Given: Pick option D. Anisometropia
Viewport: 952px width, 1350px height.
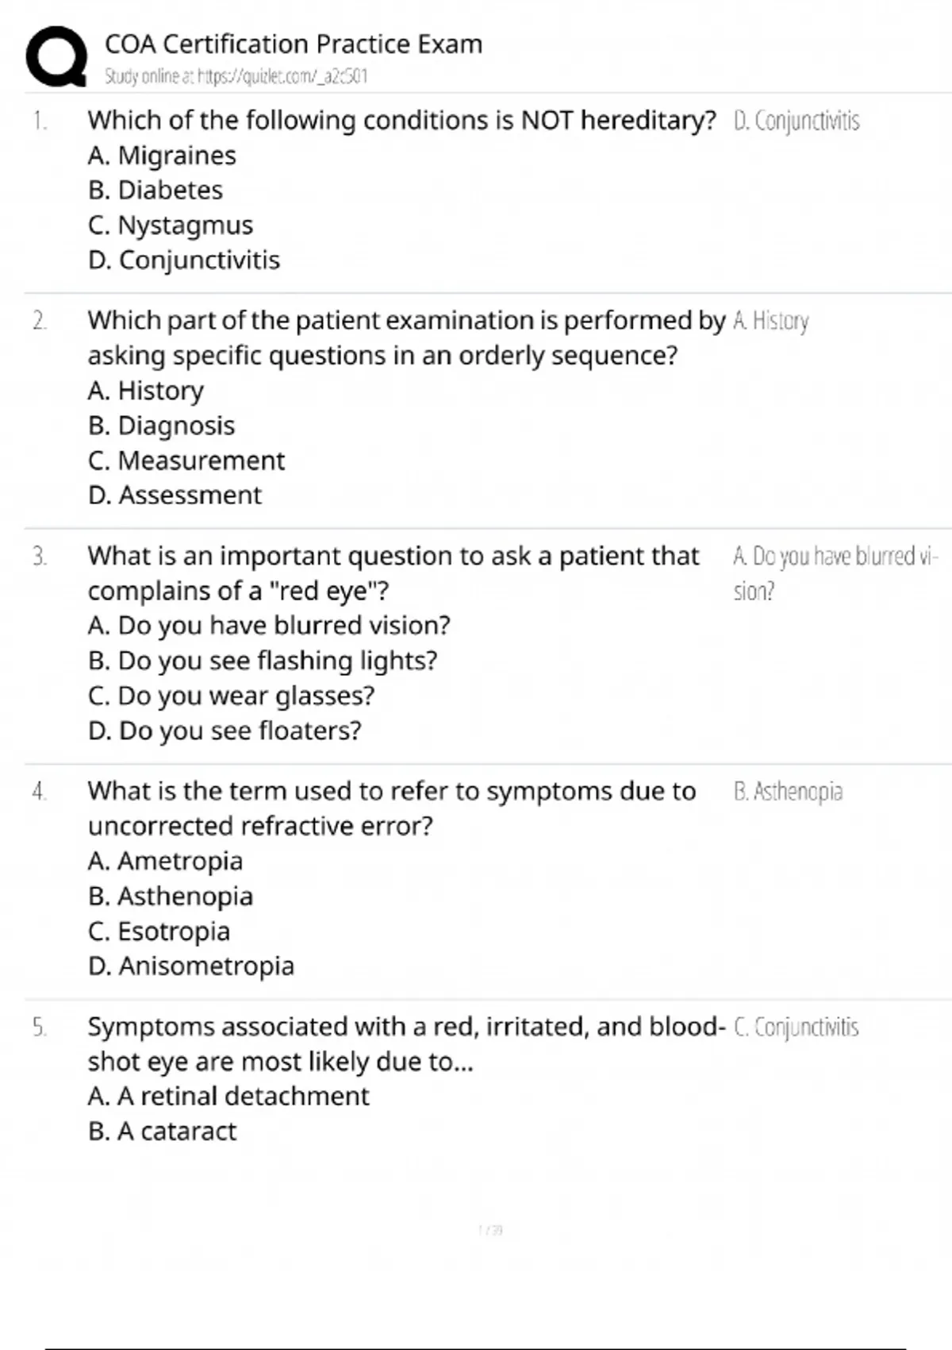Looking at the screenshot, I should tap(191, 966).
